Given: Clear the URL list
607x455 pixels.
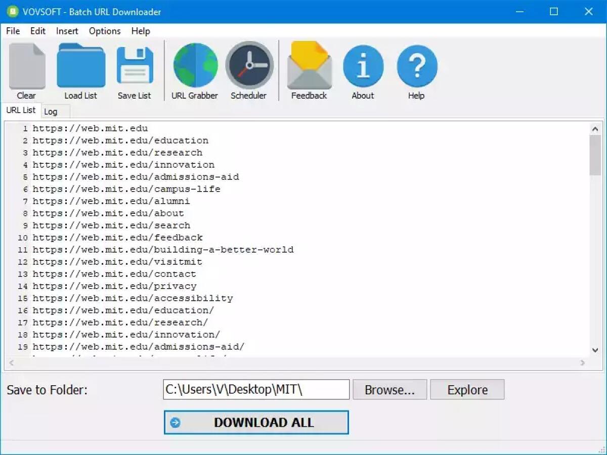Looking at the screenshot, I should tap(26, 66).
